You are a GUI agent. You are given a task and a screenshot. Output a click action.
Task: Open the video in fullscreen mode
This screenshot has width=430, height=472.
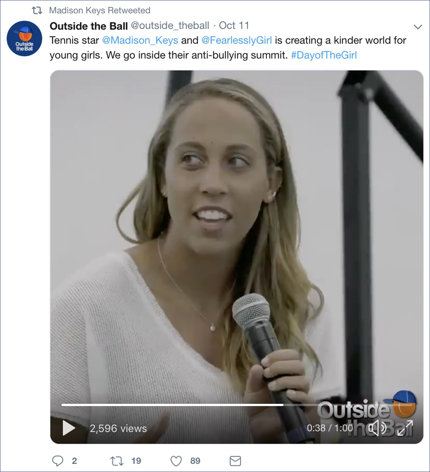pos(405,428)
